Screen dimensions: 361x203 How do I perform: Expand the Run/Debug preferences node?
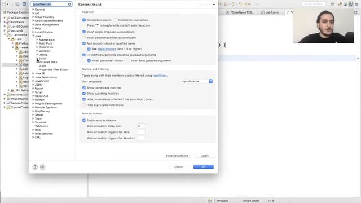click(33, 111)
